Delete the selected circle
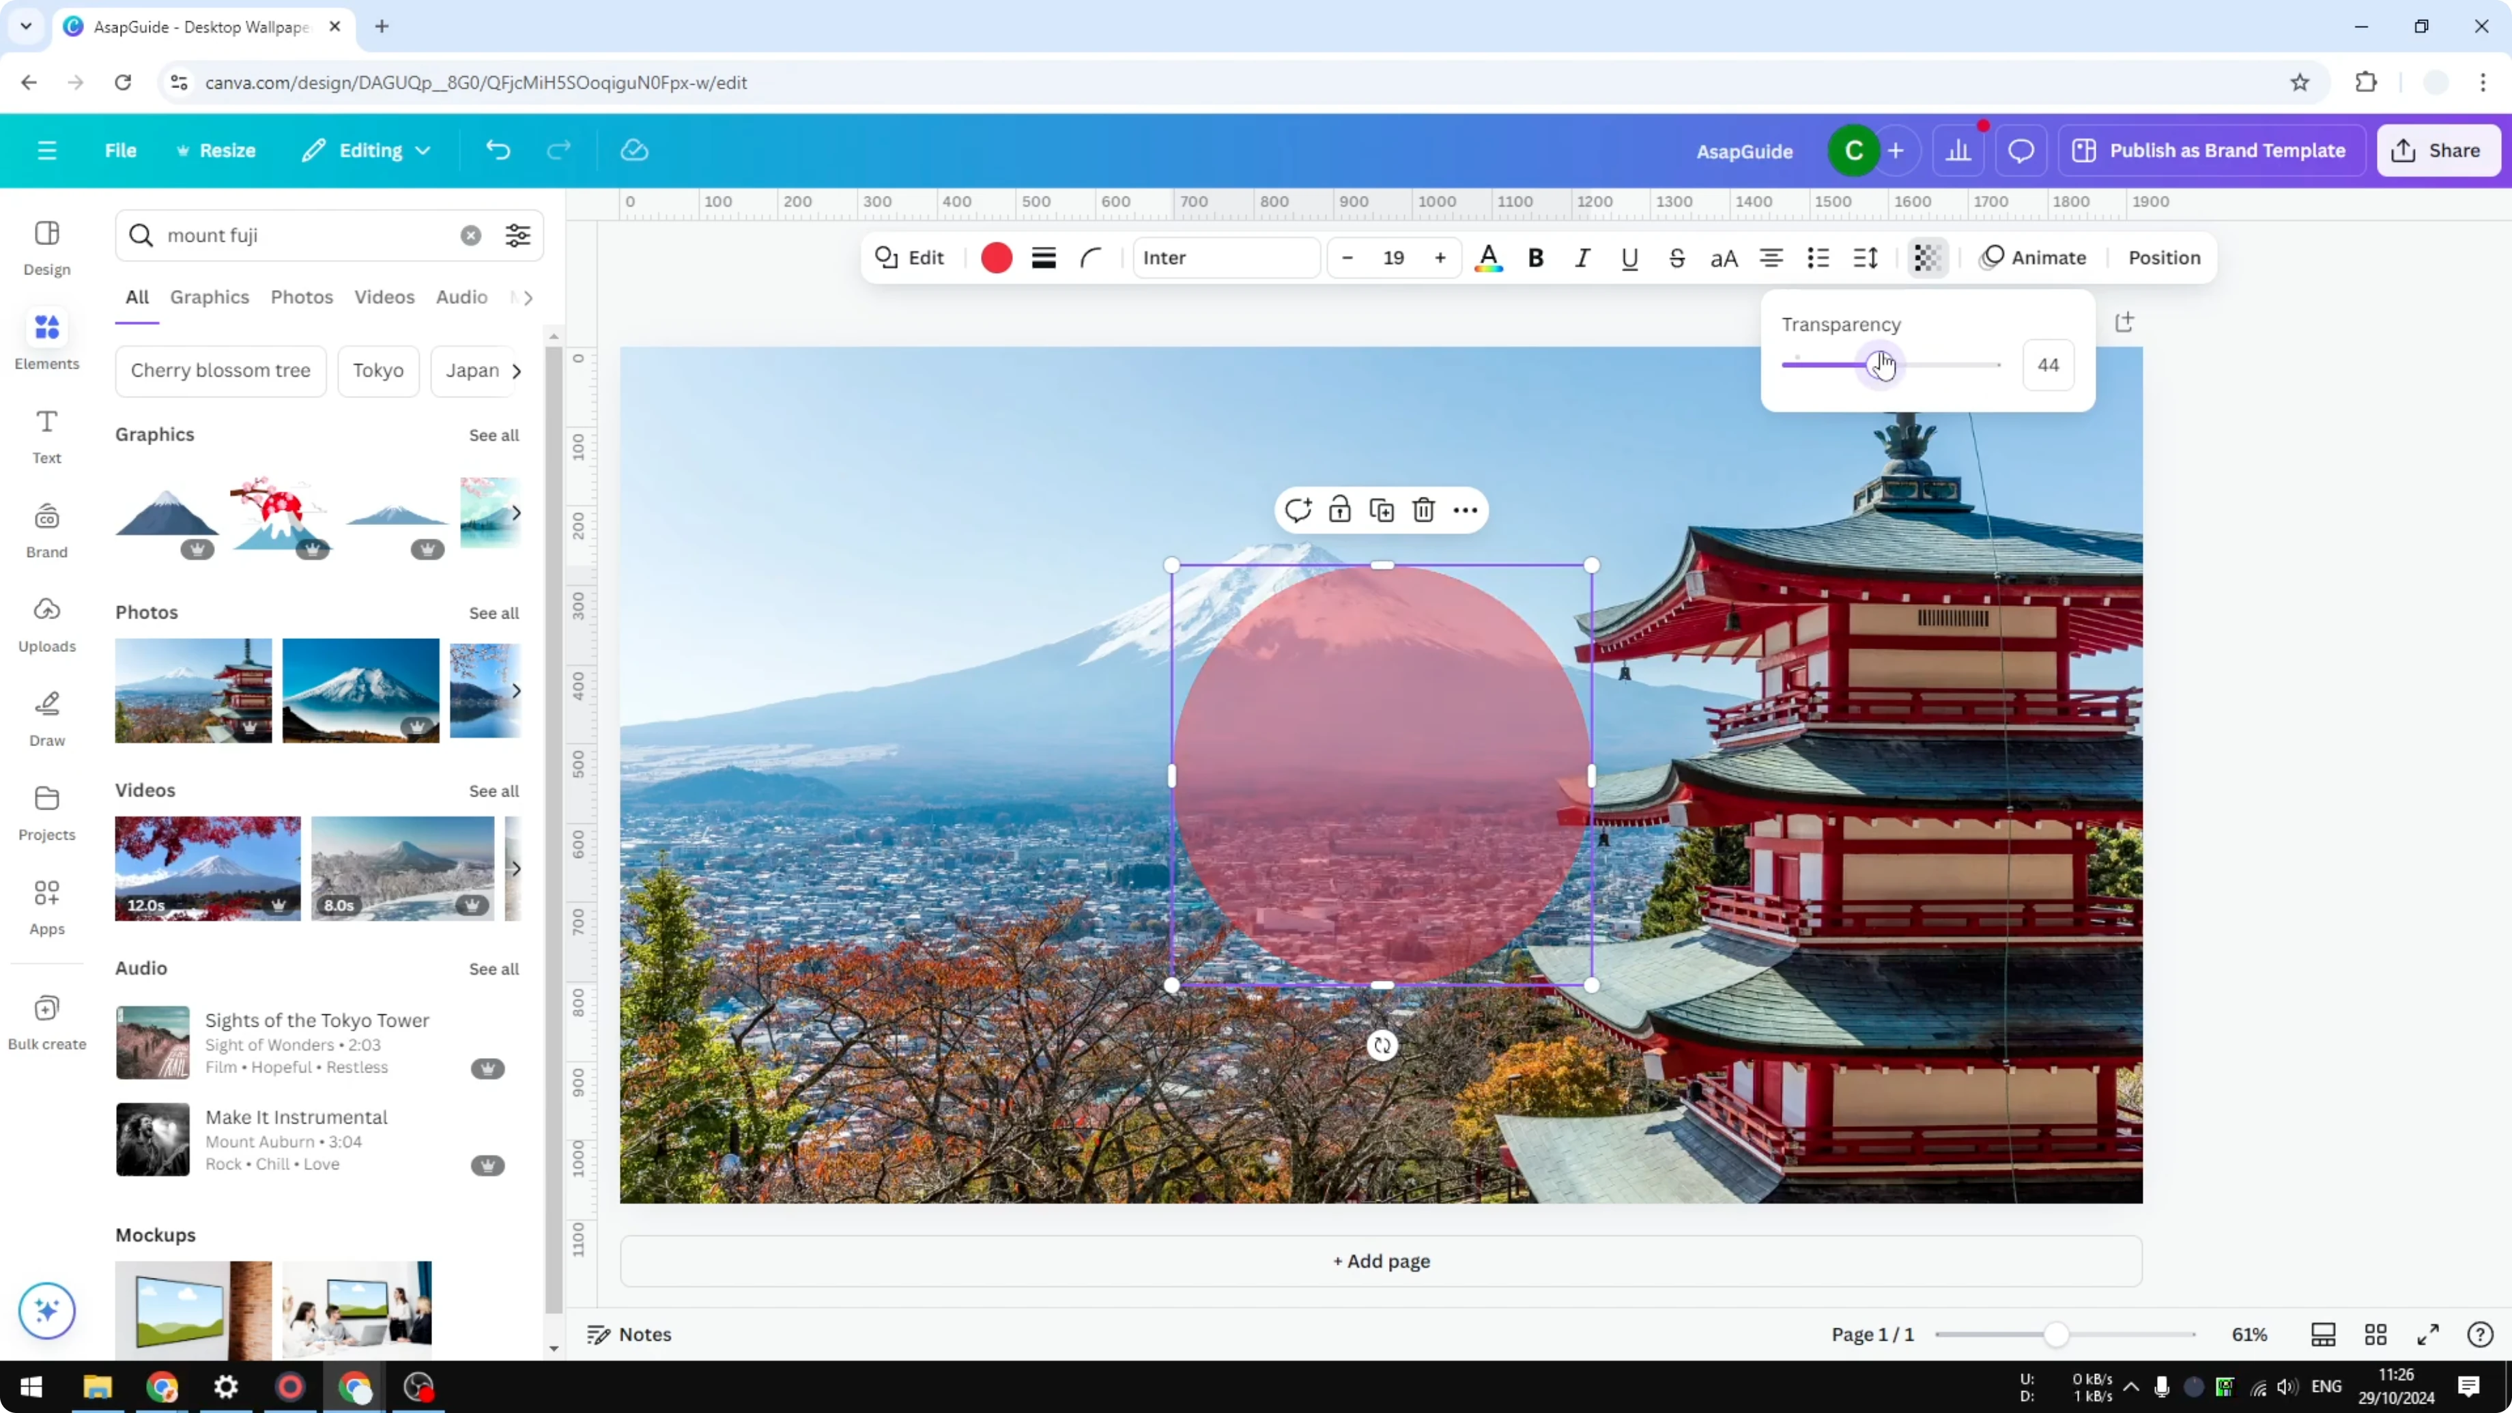 (1424, 510)
